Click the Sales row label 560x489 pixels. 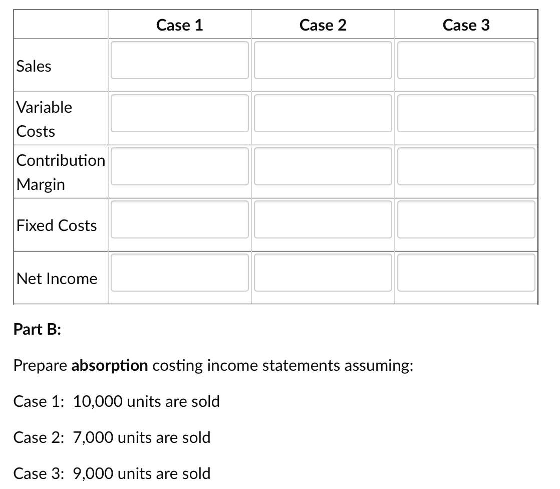(x=33, y=66)
